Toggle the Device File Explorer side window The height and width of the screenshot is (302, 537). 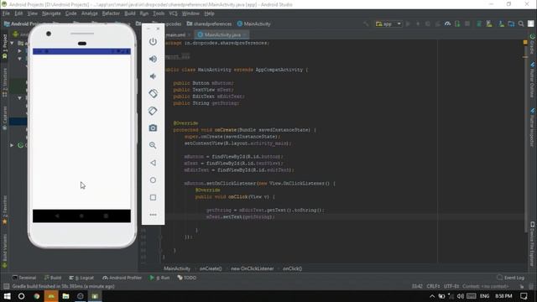533,244
